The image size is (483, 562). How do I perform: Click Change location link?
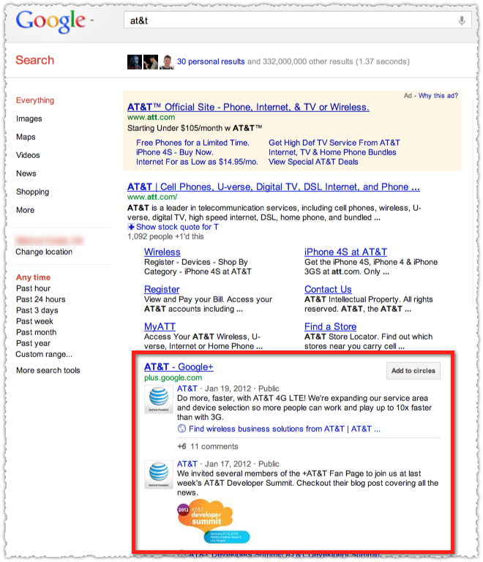[x=44, y=252]
